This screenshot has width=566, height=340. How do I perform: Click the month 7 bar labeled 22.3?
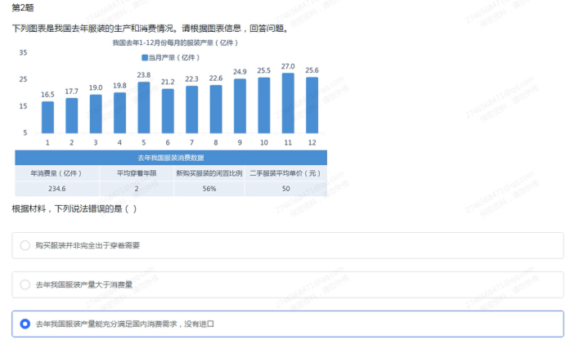[192, 109]
